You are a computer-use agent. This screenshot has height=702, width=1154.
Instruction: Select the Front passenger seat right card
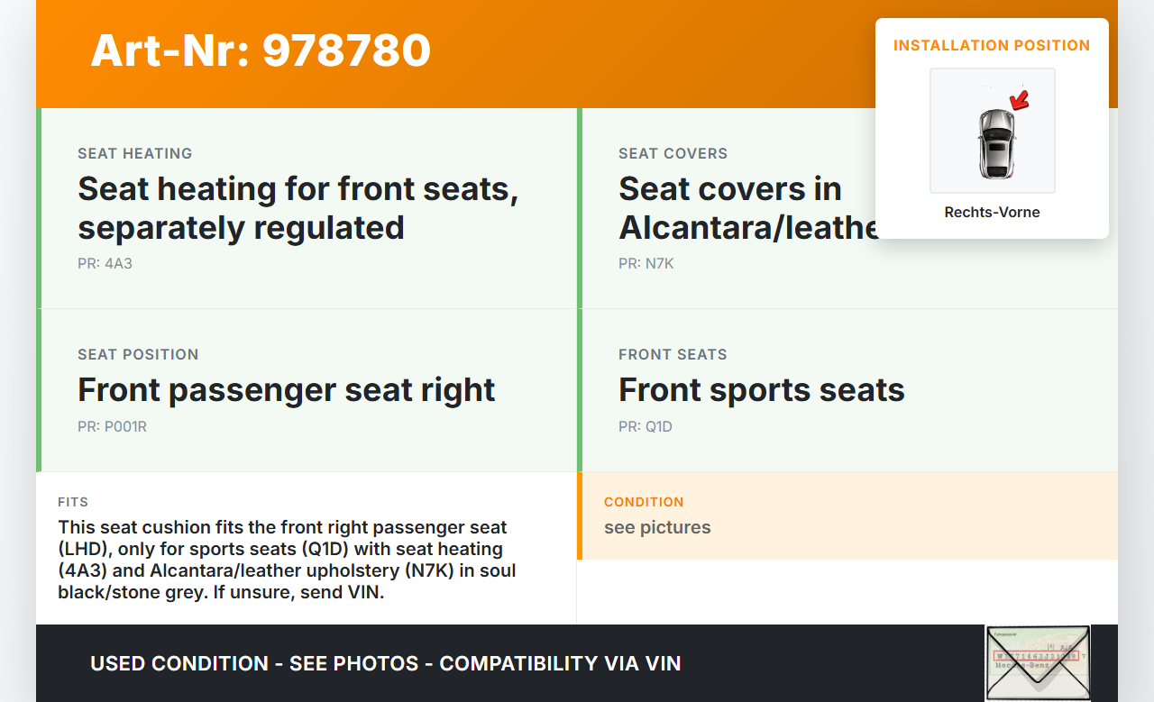[x=307, y=390]
